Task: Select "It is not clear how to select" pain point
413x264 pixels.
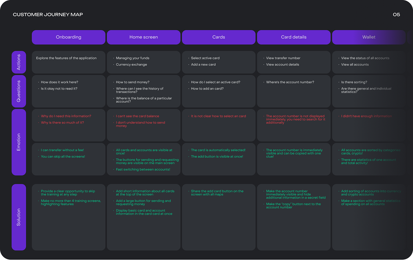Action: (219, 116)
